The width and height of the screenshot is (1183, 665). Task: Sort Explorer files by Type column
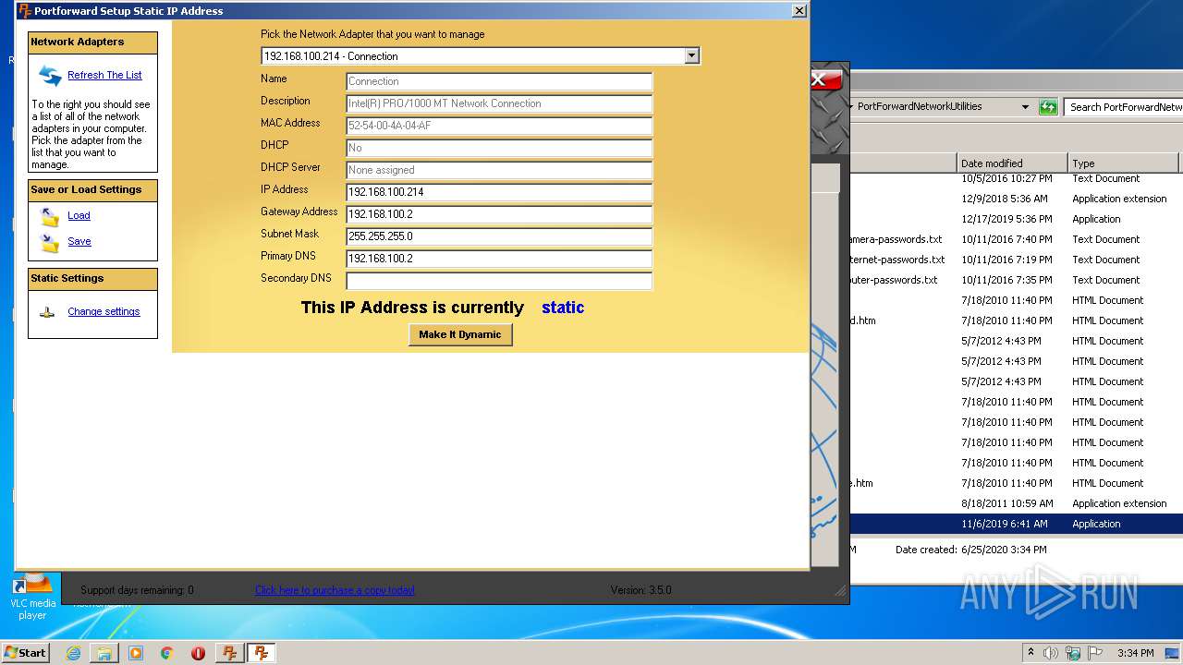1123,163
